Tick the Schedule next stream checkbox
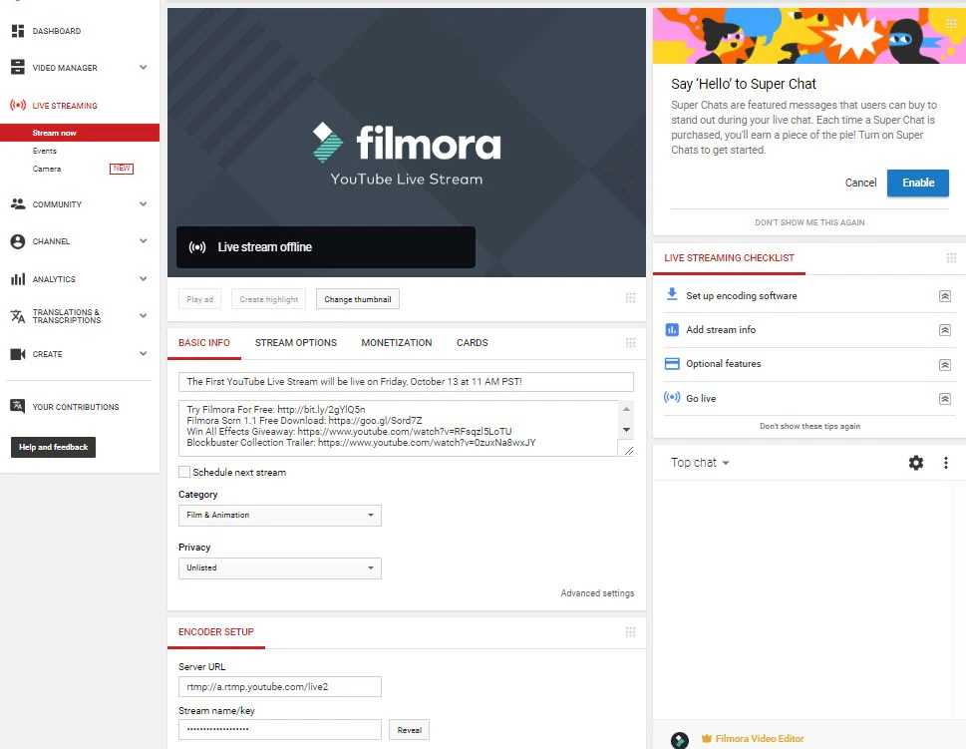The width and height of the screenshot is (966, 749). (x=184, y=472)
